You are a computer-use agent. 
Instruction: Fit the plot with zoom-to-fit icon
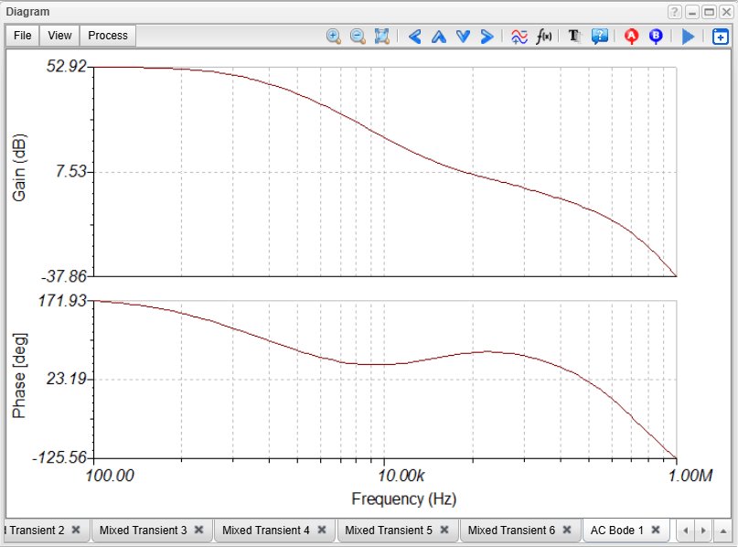pyautogui.click(x=382, y=37)
